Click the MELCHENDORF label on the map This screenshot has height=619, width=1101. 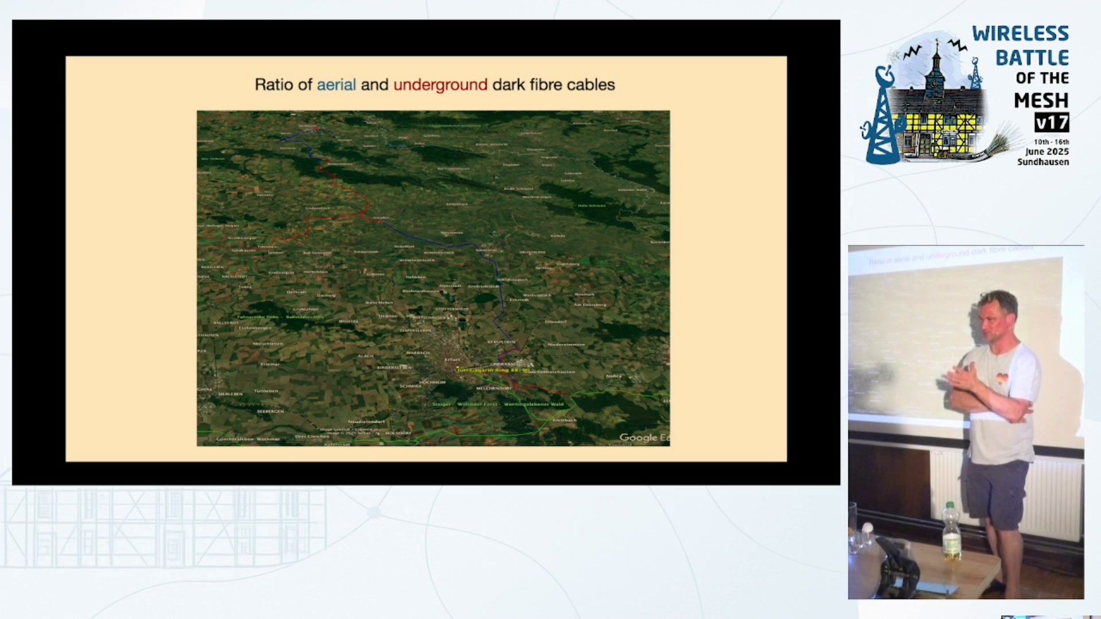(494, 388)
